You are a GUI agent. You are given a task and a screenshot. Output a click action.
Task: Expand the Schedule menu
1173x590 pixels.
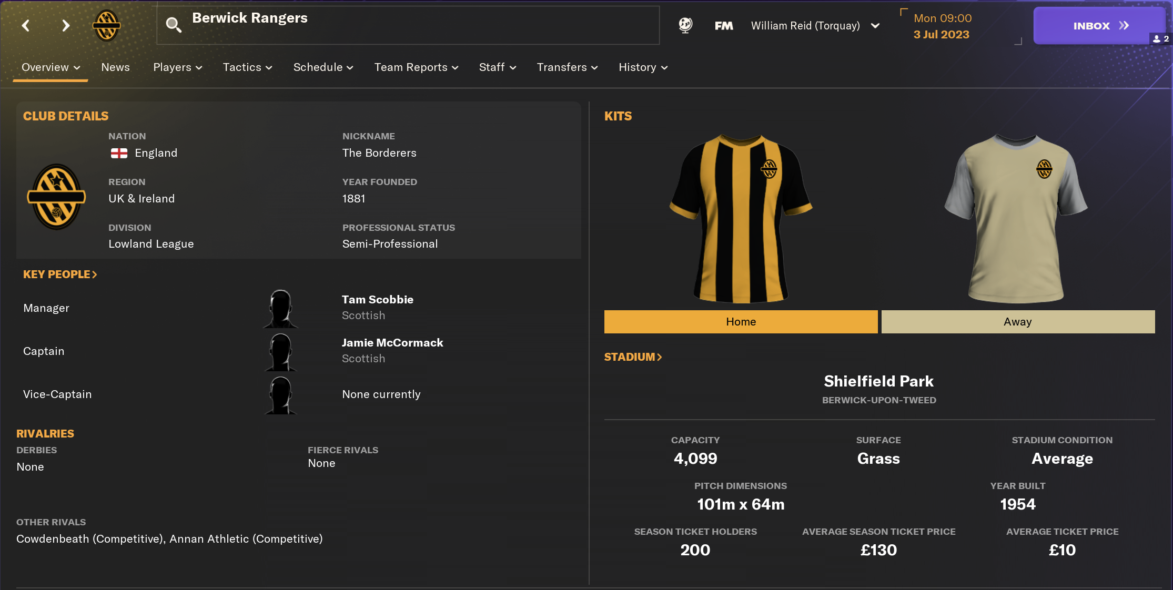(323, 67)
